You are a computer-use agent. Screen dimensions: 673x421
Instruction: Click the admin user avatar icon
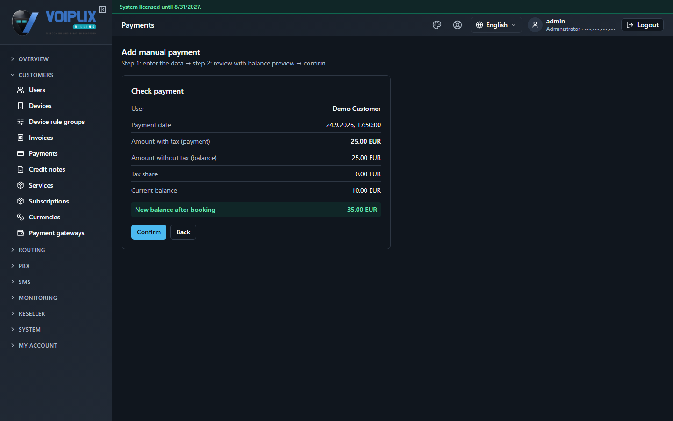tap(535, 25)
